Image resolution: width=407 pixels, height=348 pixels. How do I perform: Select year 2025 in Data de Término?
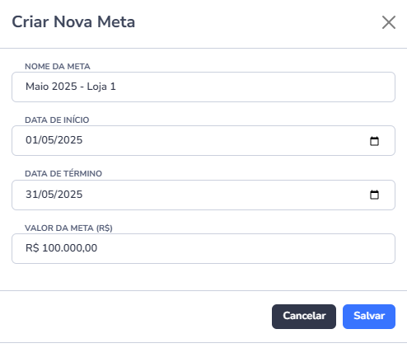70,195
